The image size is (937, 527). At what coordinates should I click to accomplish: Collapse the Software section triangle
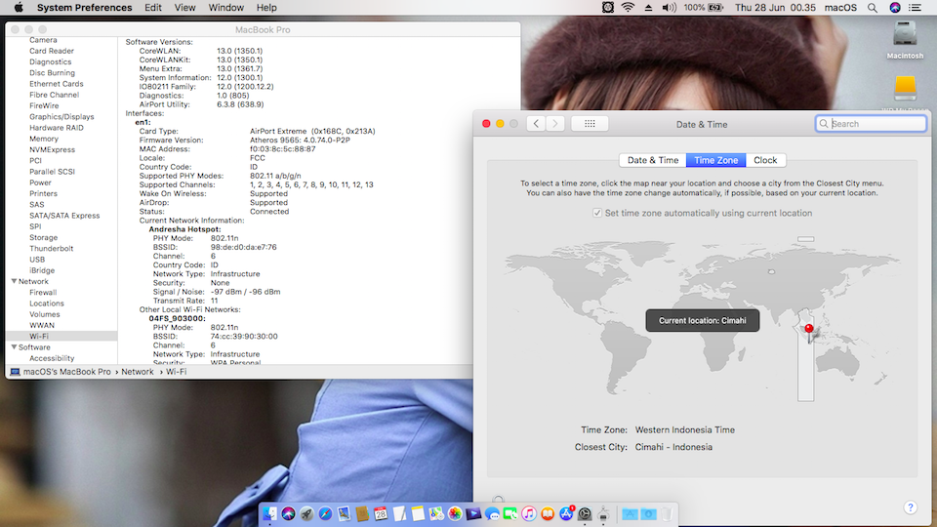point(14,346)
